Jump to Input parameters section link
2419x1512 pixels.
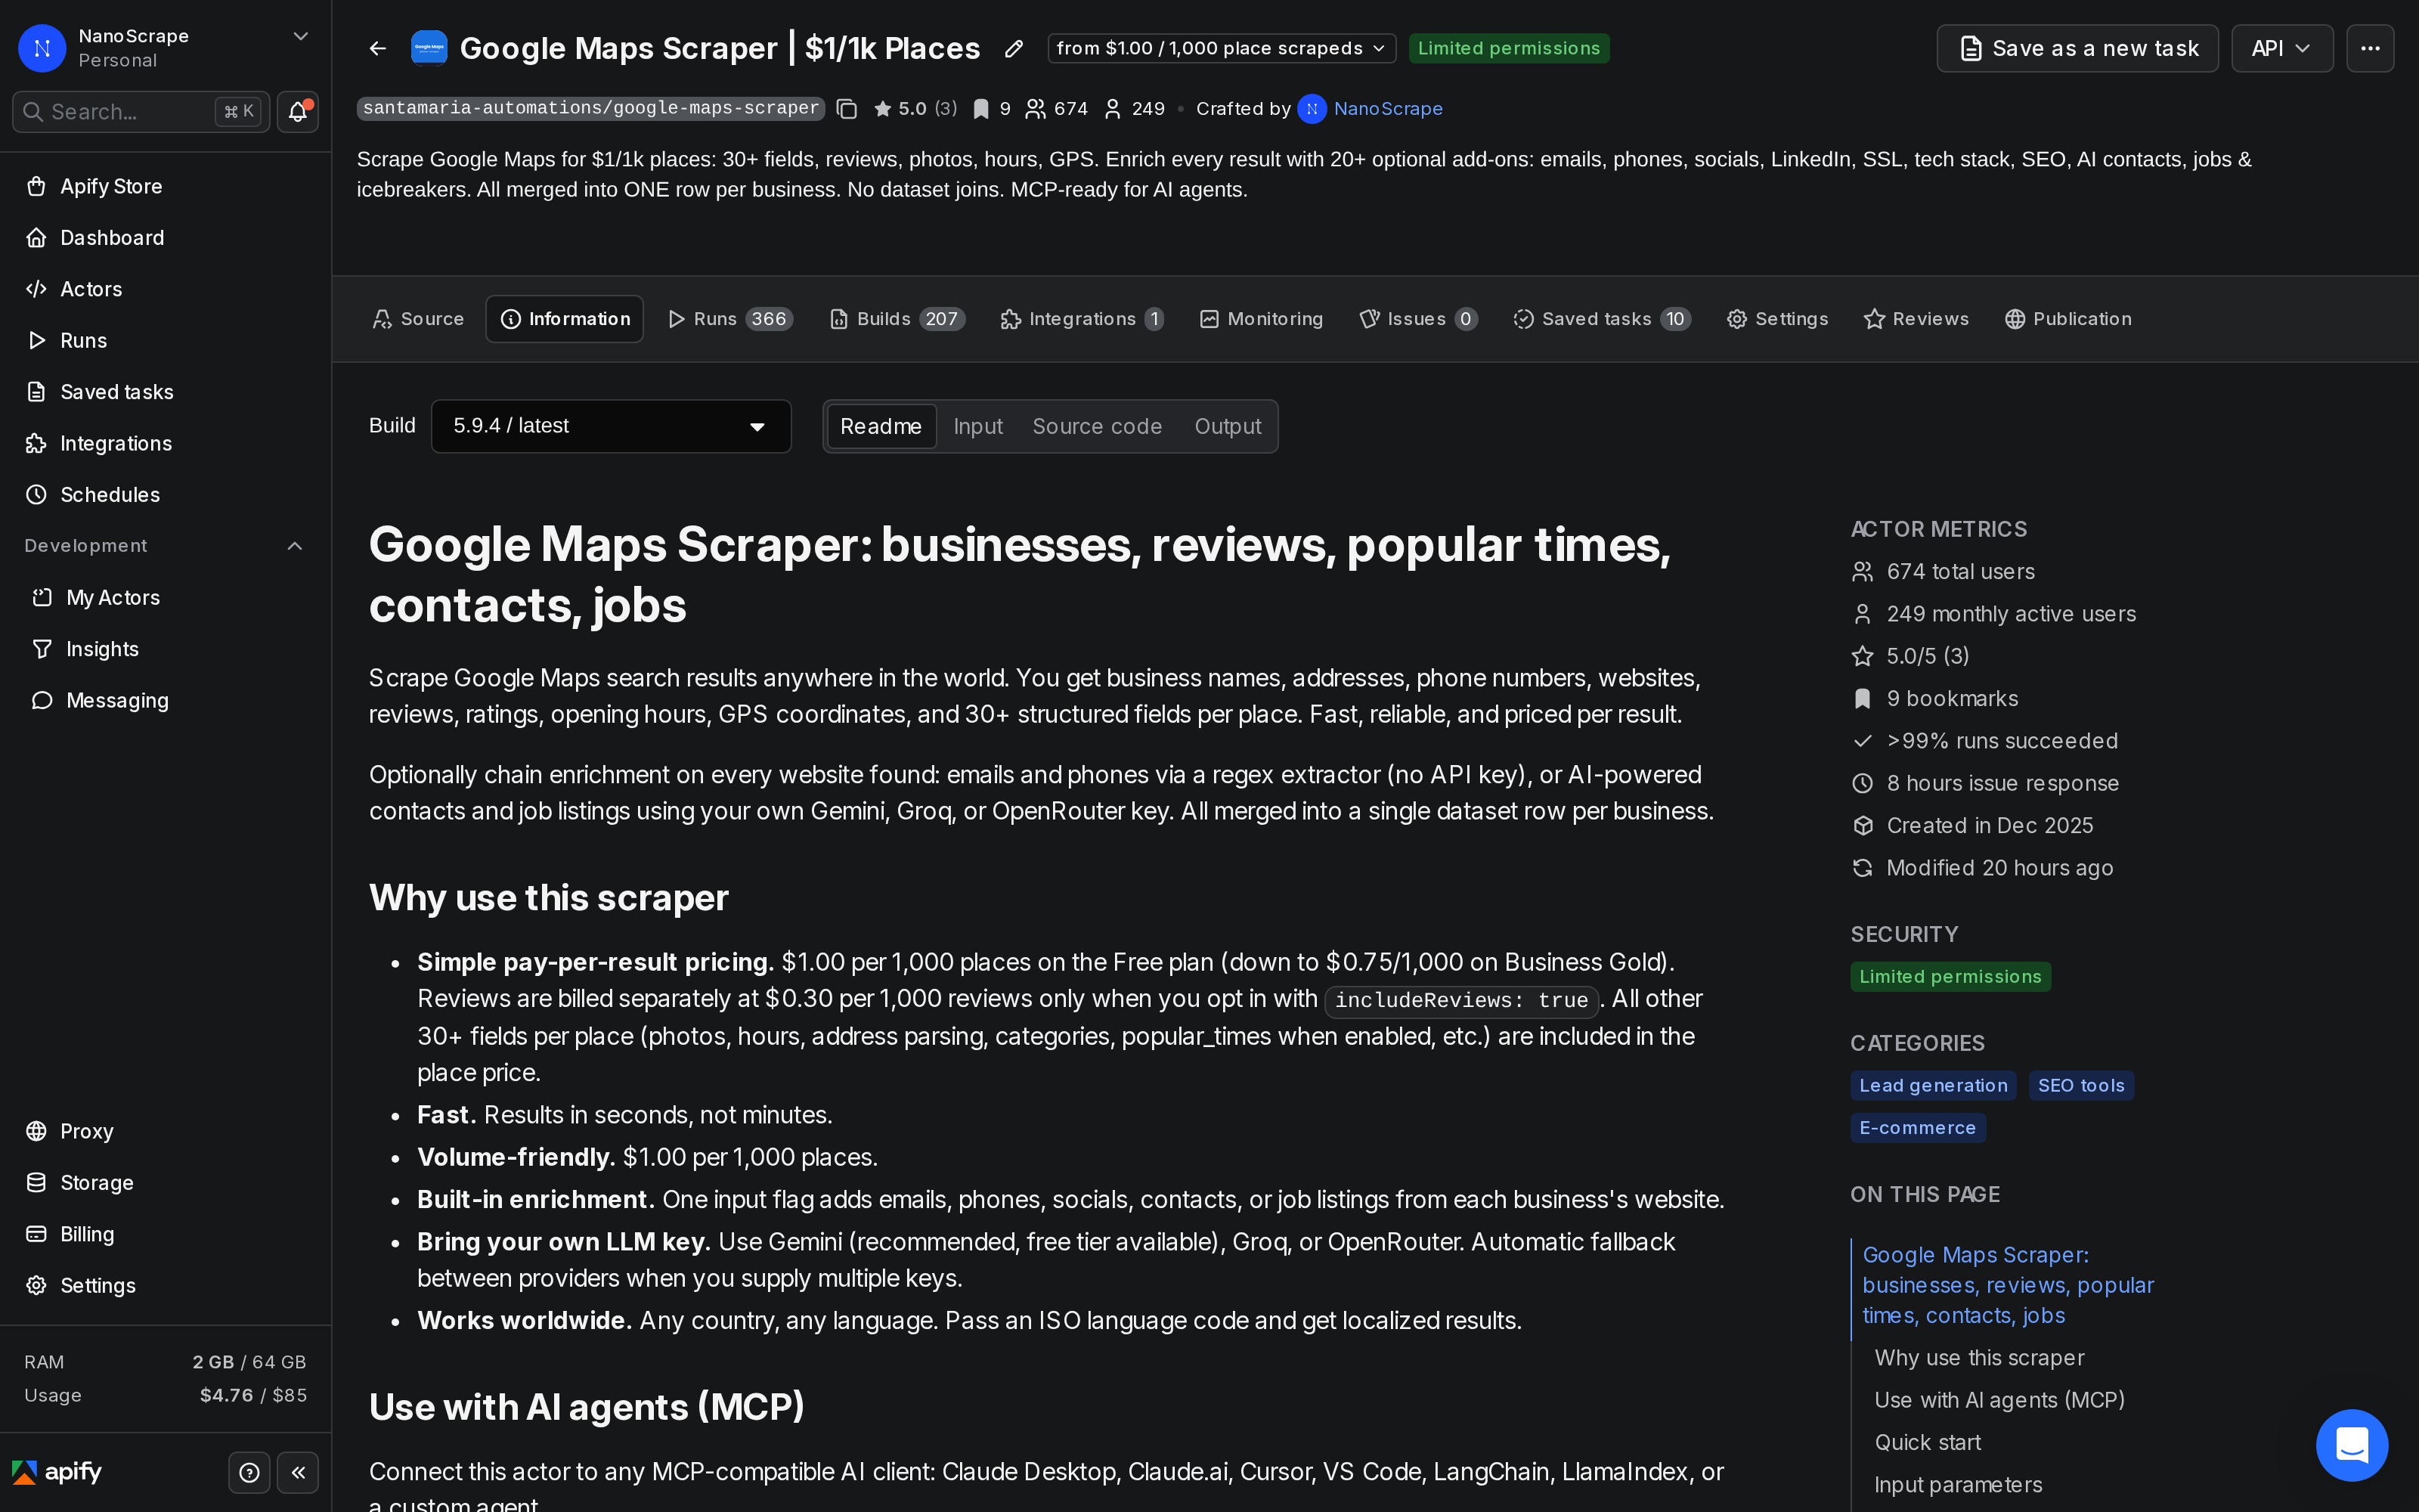pyautogui.click(x=1958, y=1485)
